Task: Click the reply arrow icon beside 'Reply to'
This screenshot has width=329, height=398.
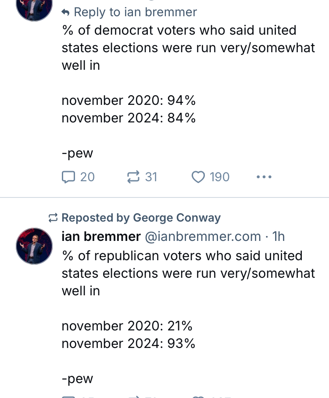Action: click(66, 12)
